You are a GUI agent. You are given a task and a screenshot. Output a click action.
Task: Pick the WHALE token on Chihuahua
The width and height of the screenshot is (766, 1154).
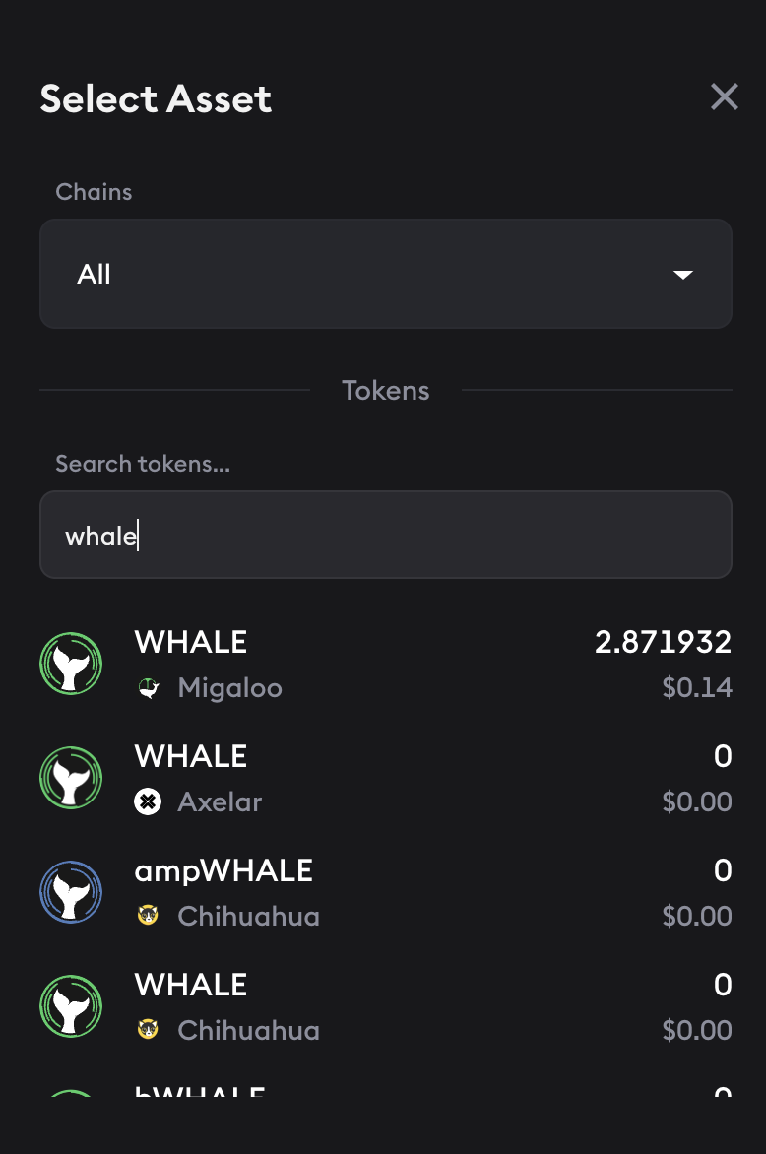(x=191, y=985)
